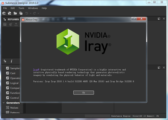Click Ok in About Iray dialog
The image size is (168, 120).
(83, 93)
